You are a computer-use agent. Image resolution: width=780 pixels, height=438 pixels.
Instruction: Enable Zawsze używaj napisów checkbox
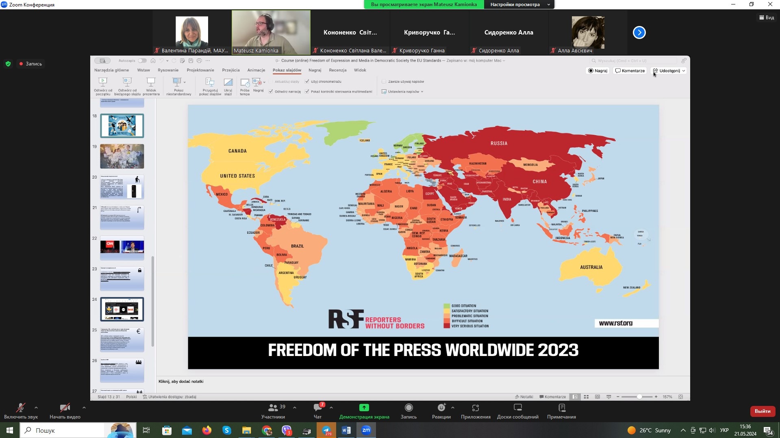pyautogui.click(x=384, y=82)
